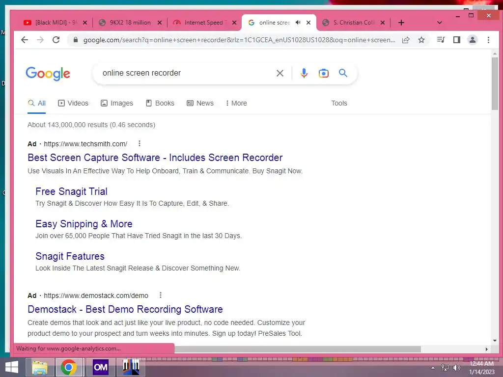The height and width of the screenshot is (377, 503).
Task: Select the address bar URL
Action: [x=239, y=40]
